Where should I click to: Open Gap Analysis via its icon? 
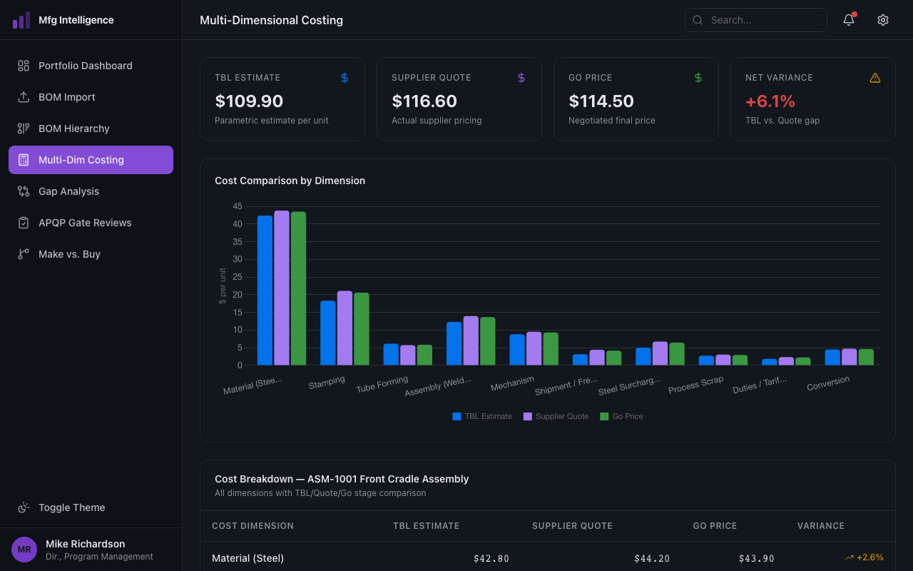click(x=23, y=191)
